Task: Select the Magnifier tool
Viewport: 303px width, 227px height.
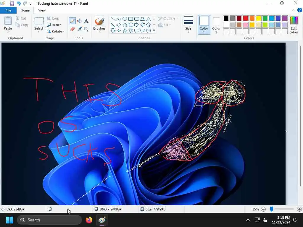Action: point(86,29)
